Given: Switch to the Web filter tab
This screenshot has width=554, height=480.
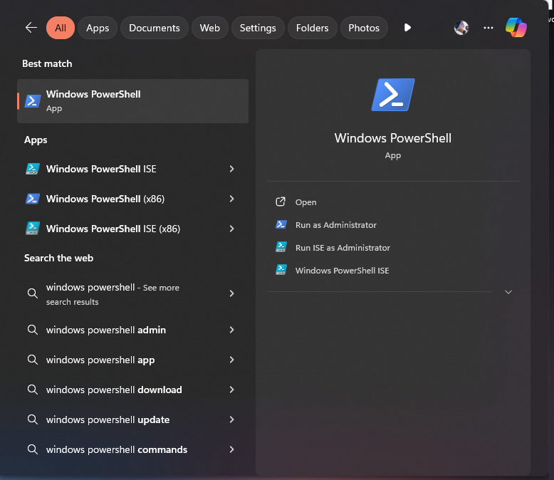Looking at the screenshot, I should click(210, 28).
